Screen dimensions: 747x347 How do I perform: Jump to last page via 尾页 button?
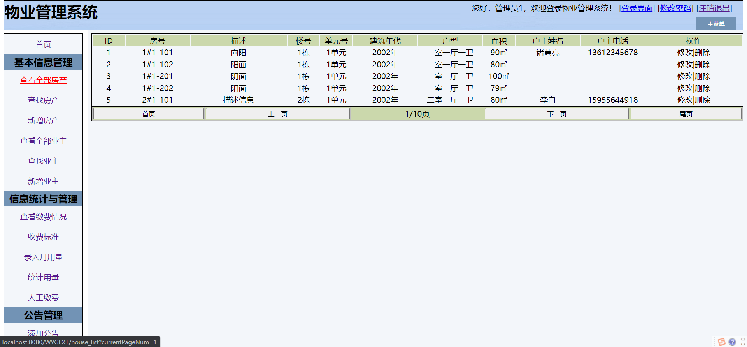coord(686,114)
